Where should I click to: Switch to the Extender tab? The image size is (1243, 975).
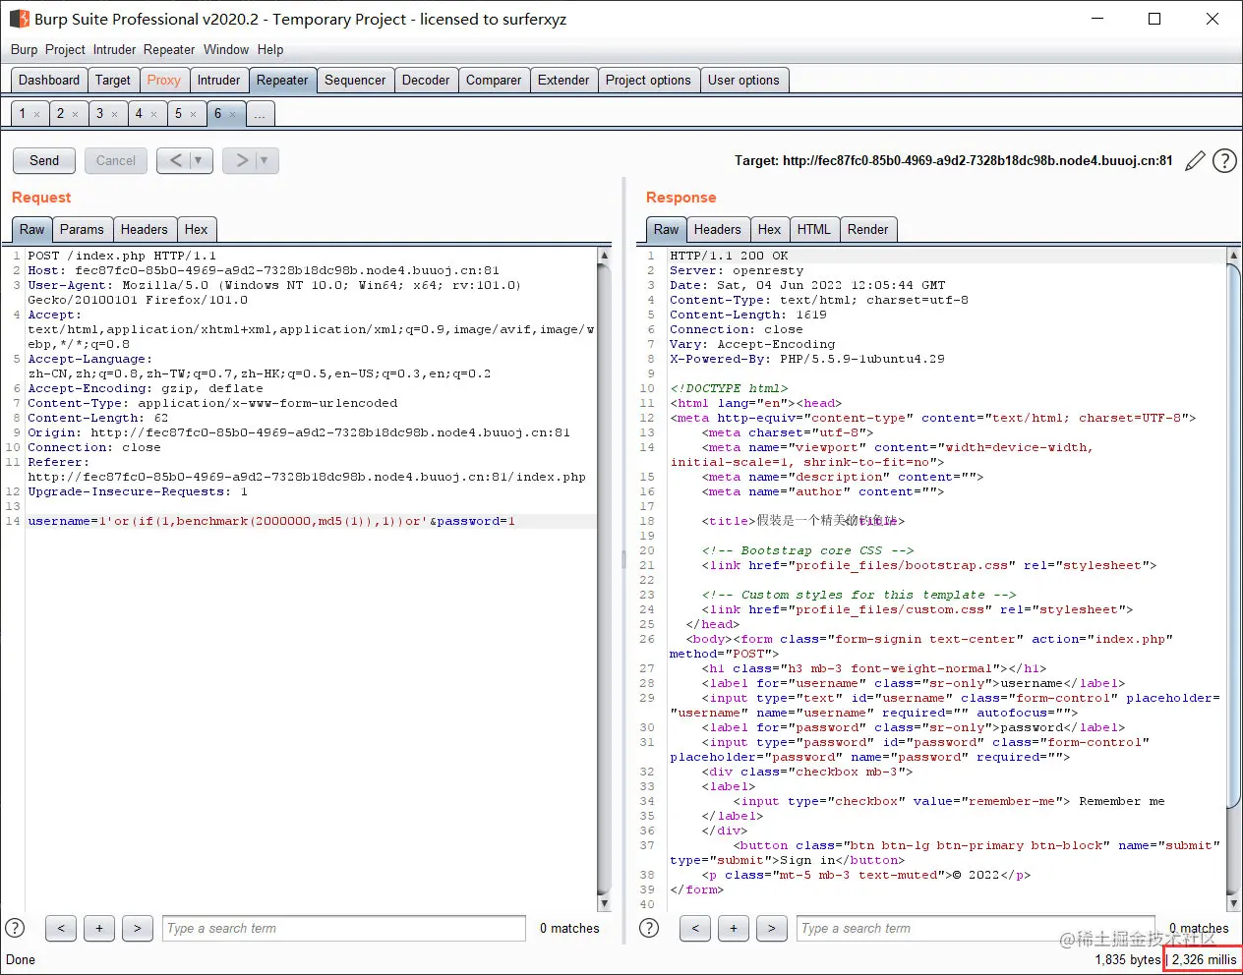point(563,81)
